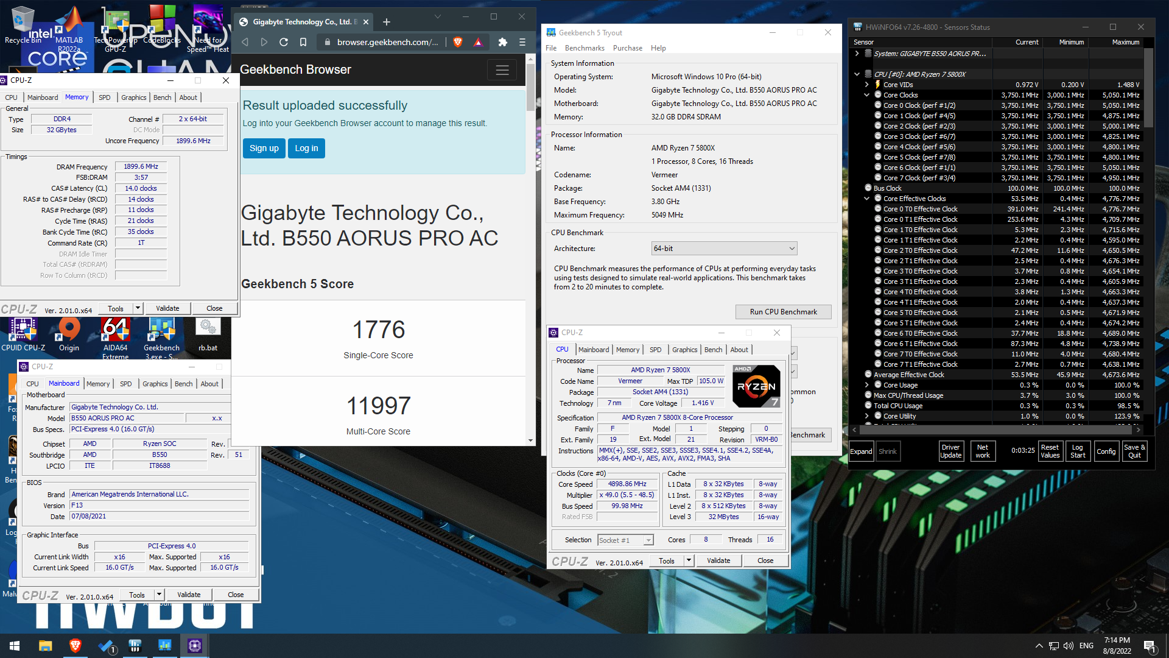Show hidden system tray icons
1169x658 pixels.
(x=1039, y=646)
